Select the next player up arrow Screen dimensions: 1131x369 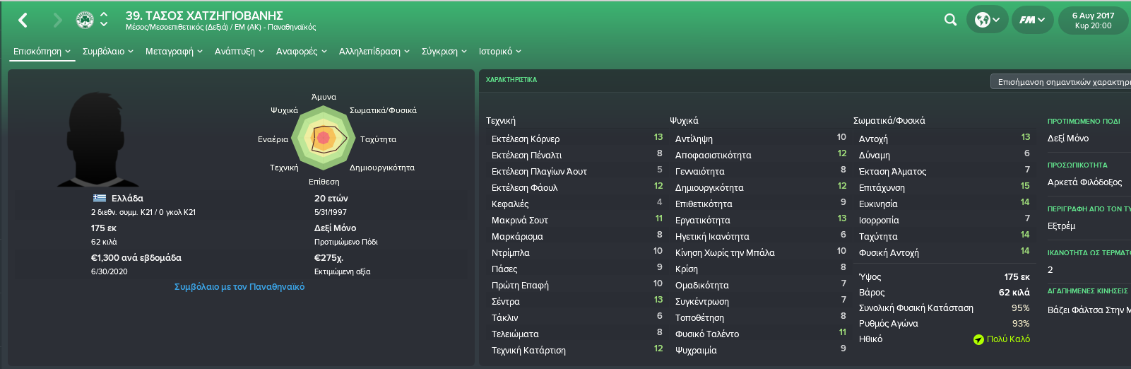105,14
